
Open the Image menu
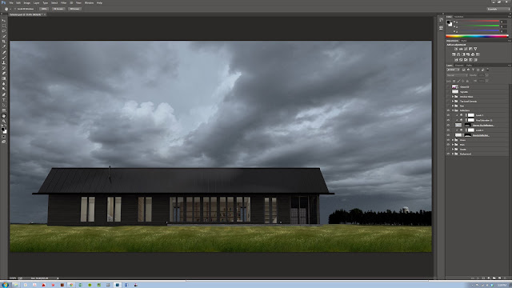click(x=27, y=2)
